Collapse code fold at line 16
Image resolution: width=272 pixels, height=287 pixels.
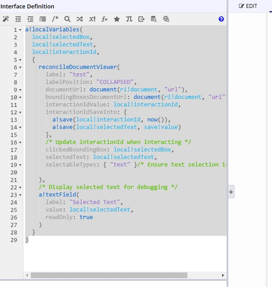coord(20,143)
